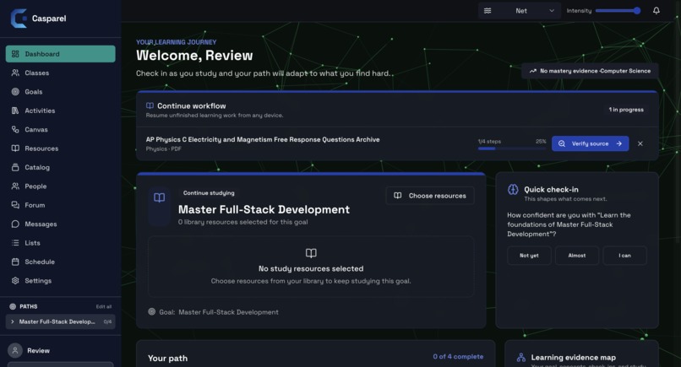This screenshot has width=681, height=367.
Task: Open the Net background style dropdown
Action: pos(519,11)
